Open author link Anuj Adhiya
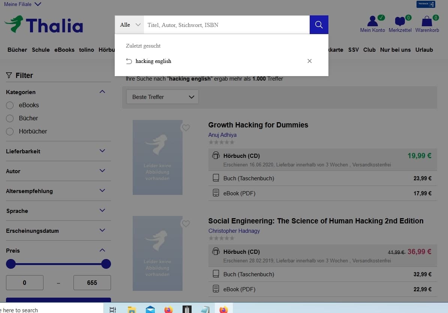Image resolution: width=448 pixels, height=313 pixels. point(222,135)
